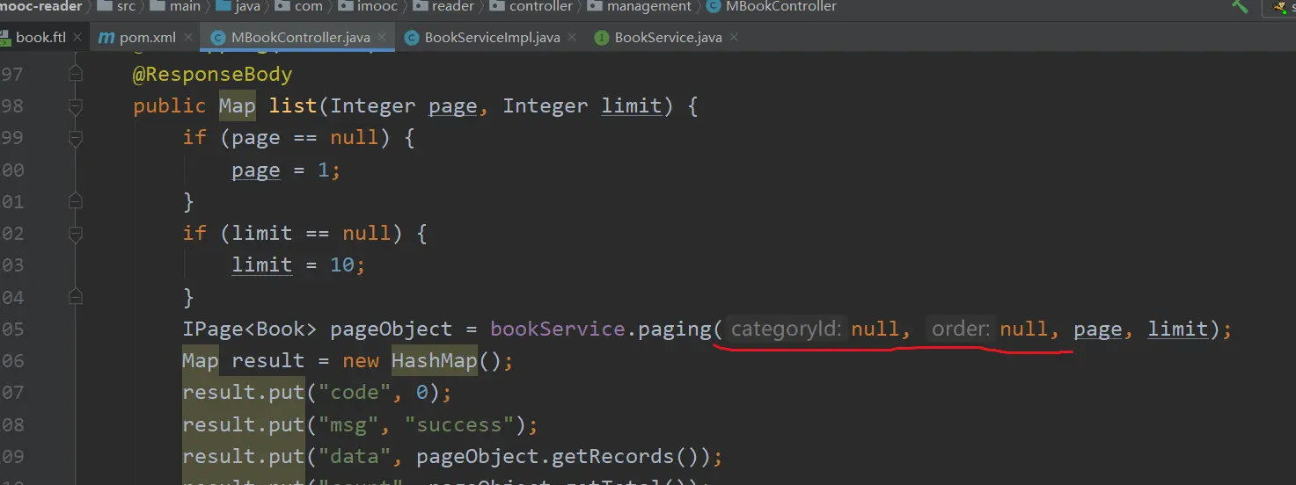Viewport: 1296px width, 485px height.
Task: Click the page argument in paging call
Action: 1097,330
